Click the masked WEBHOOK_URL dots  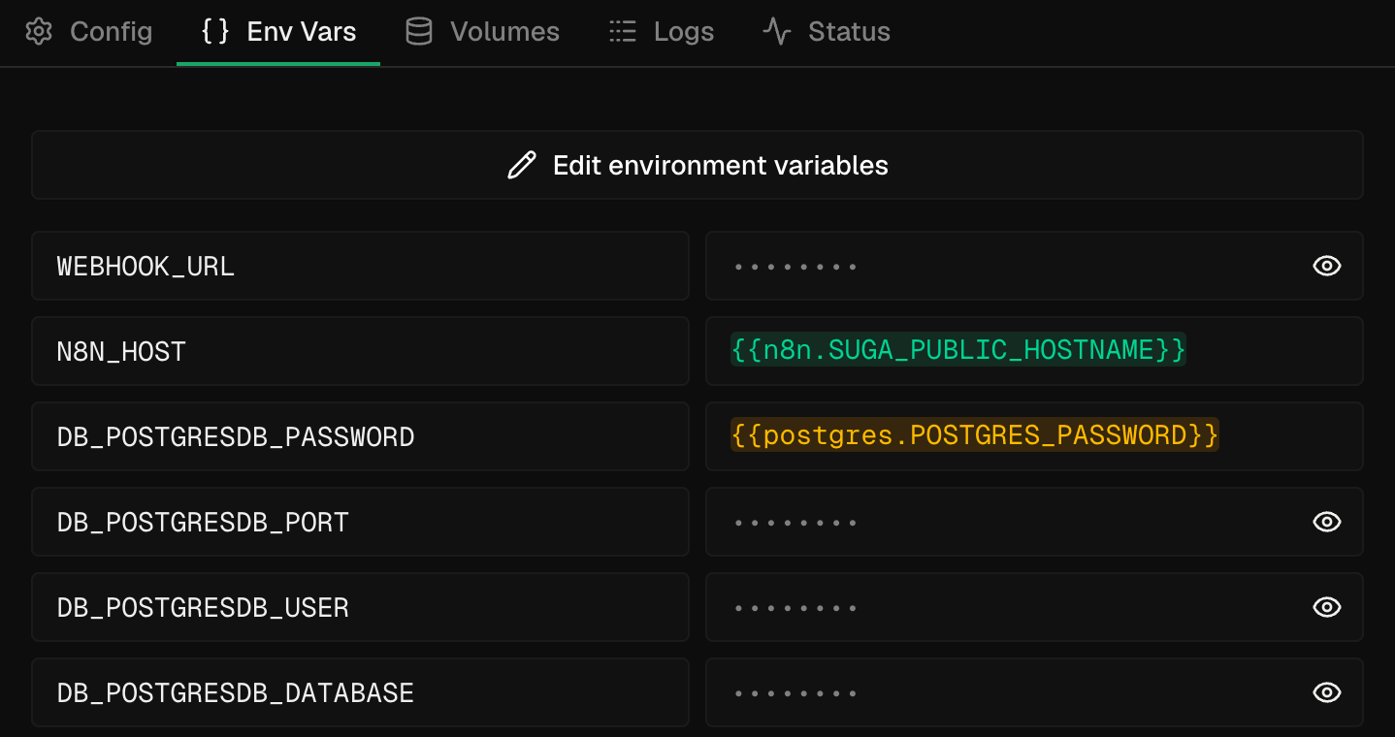(x=795, y=267)
